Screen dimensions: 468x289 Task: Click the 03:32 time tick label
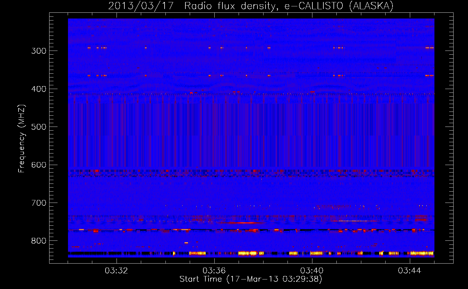coord(116,271)
